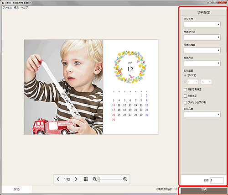Go to the next page arrow
The height and width of the screenshot is (195, 228).
pyautogui.click(x=76, y=179)
